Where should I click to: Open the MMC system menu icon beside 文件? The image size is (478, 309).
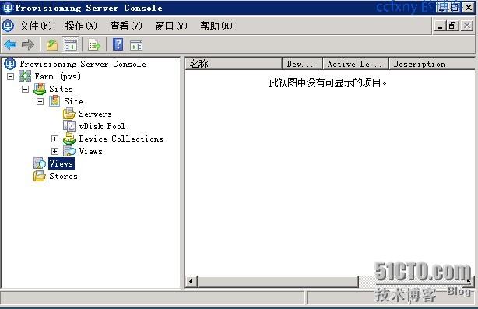pyautogui.click(x=9, y=26)
